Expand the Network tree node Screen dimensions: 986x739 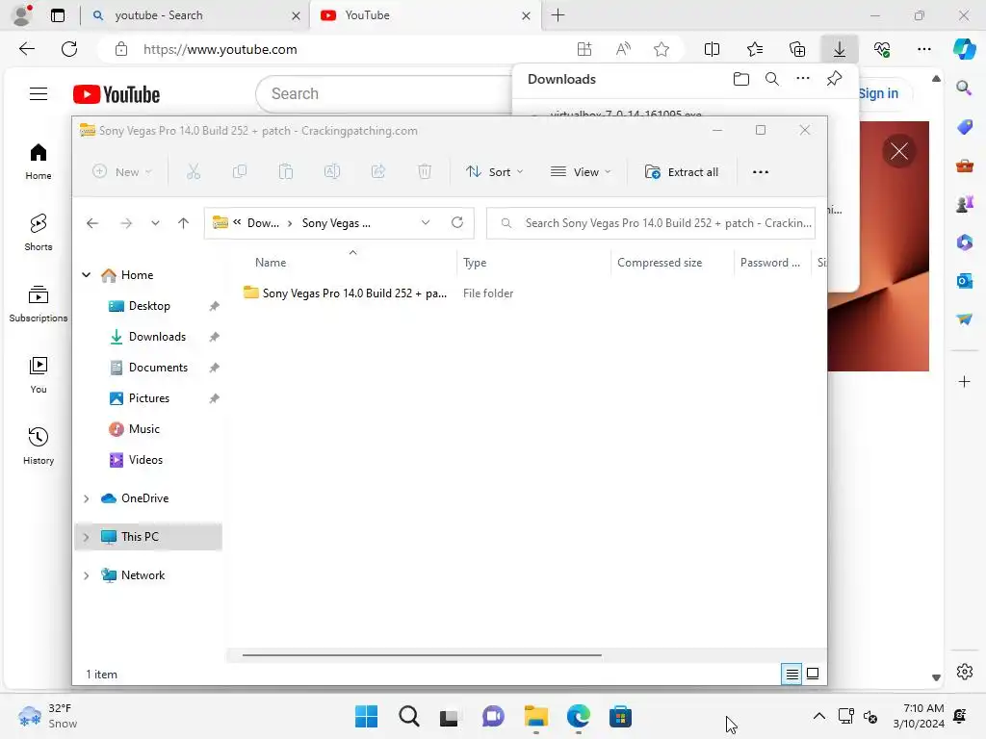[x=86, y=575]
